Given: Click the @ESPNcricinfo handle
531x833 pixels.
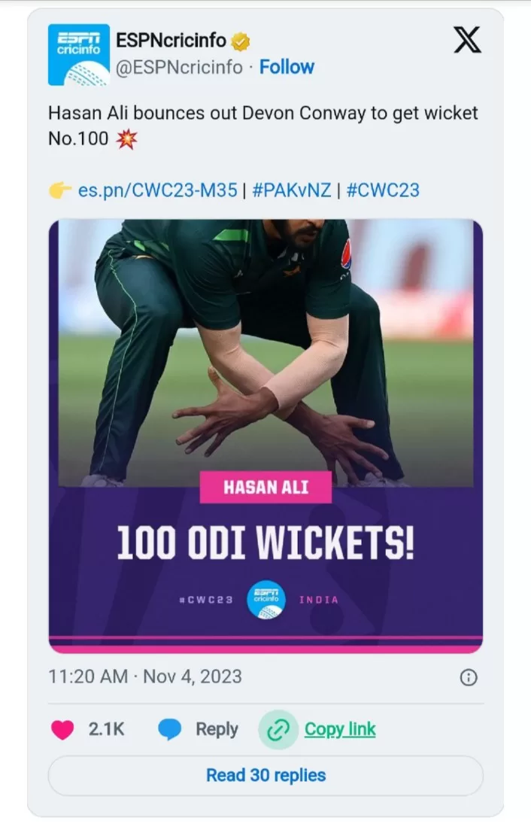Looking at the screenshot, I should click(x=179, y=68).
